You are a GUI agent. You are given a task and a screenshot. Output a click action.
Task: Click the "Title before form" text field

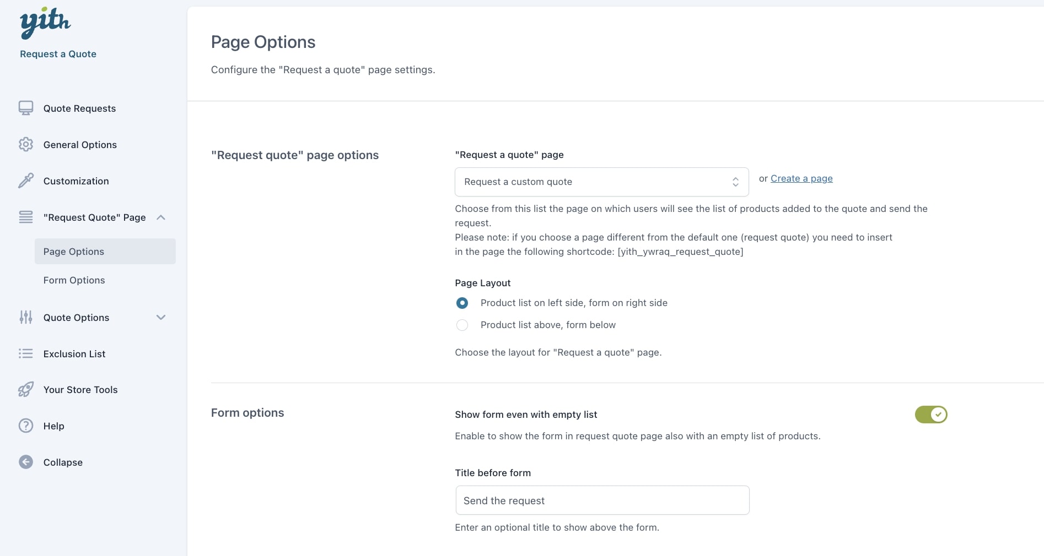point(602,500)
